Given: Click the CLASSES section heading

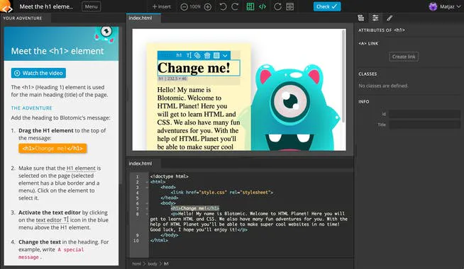Looking at the screenshot, I should click(x=368, y=74).
